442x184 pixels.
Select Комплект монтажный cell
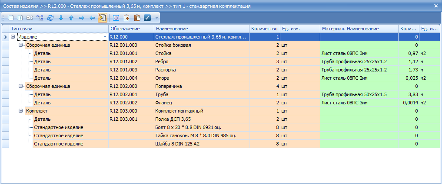point(202,111)
